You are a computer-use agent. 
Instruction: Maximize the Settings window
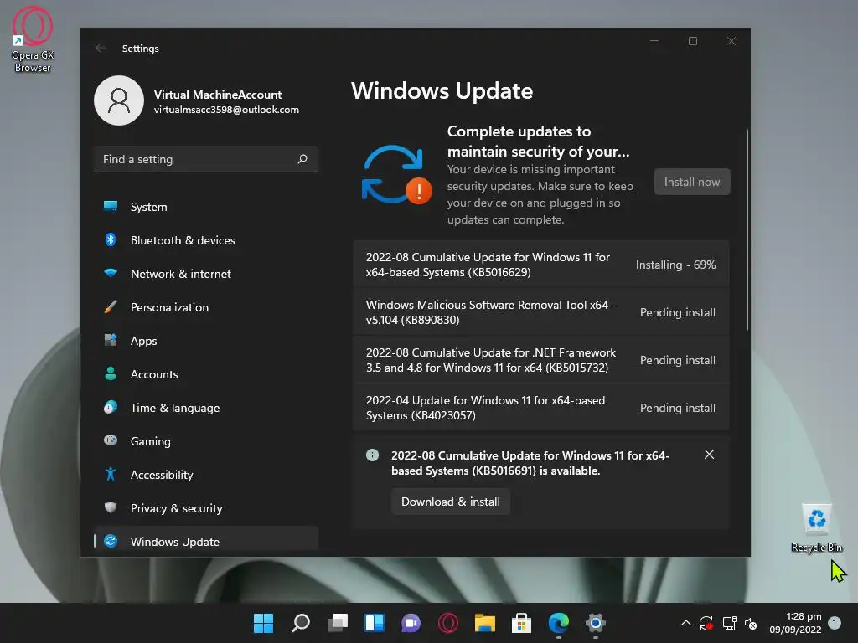693,41
